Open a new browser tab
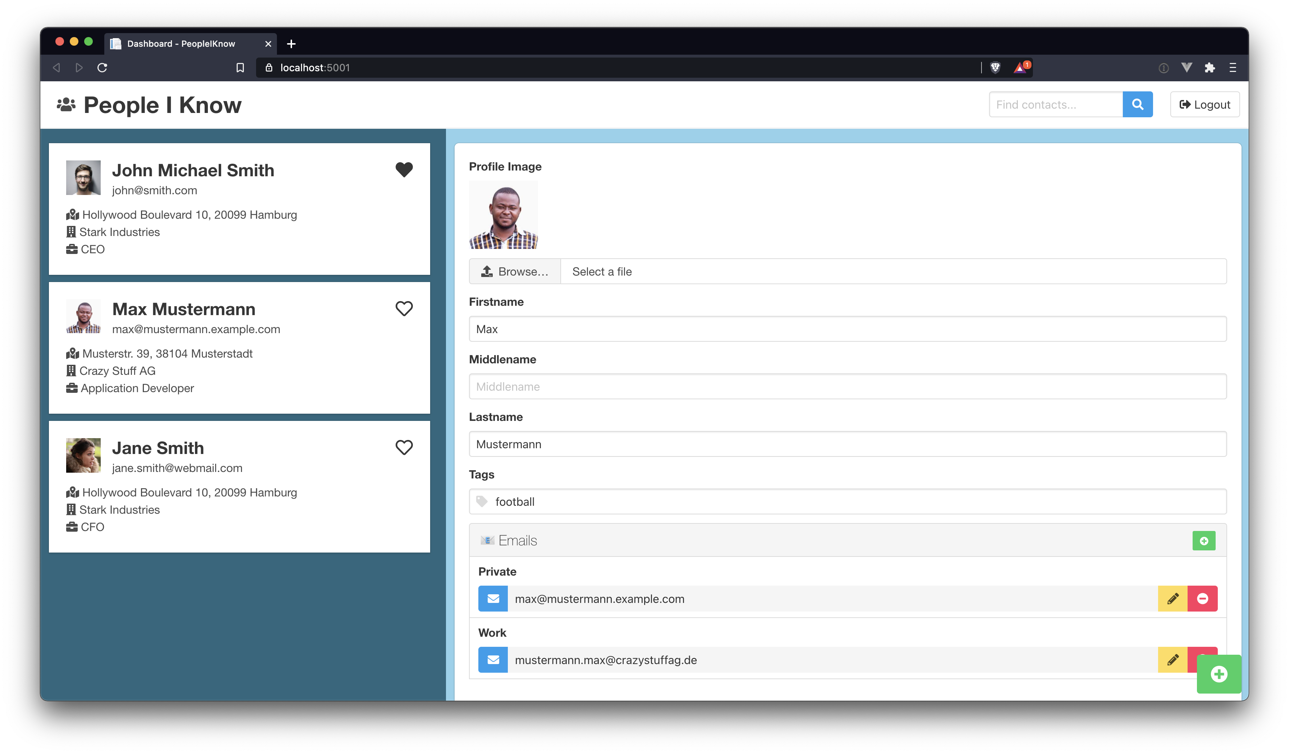Image resolution: width=1289 pixels, height=754 pixels. point(291,44)
